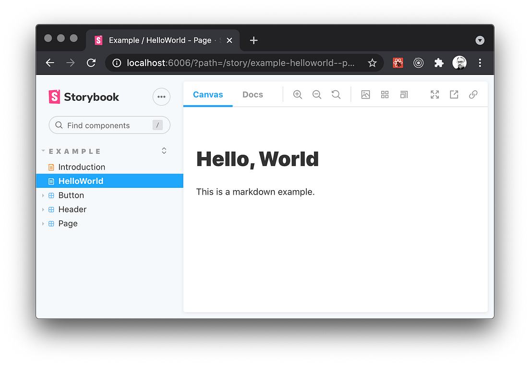Click the Zoom out magnifier icon
The width and height of the screenshot is (530, 366).
[x=317, y=94]
